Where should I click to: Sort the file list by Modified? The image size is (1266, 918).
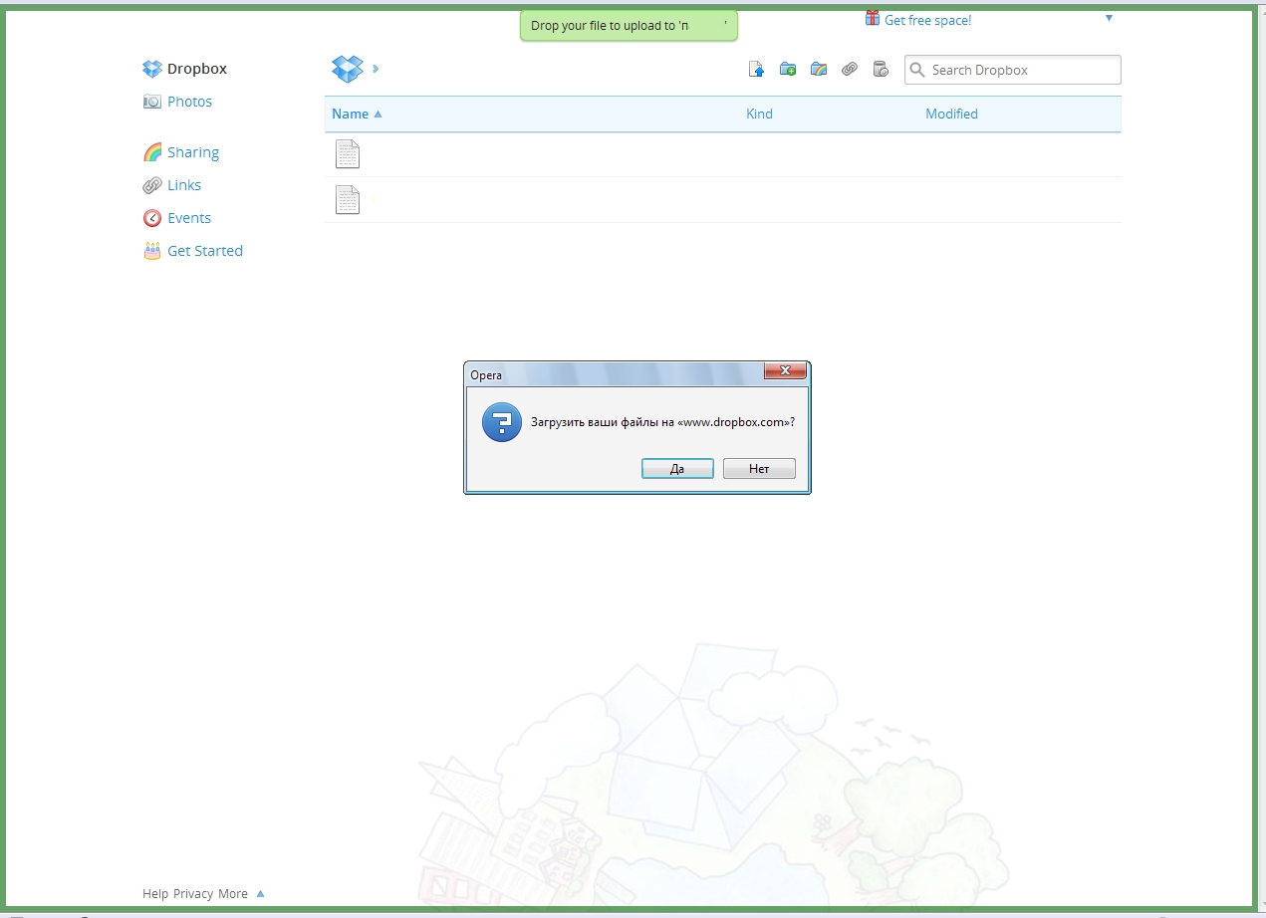tap(951, 114)
